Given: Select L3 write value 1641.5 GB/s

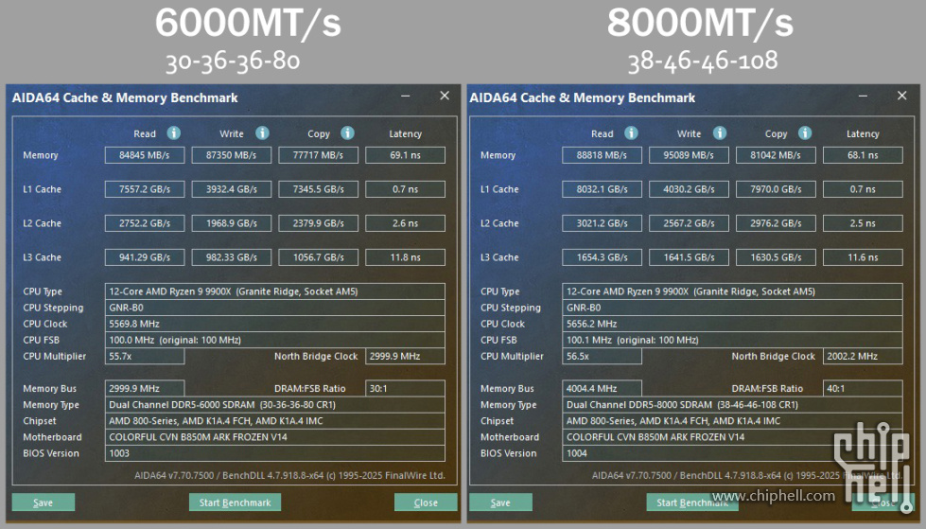Looking at the screenshot, I should pyautogui.click(x=689, y=257).
